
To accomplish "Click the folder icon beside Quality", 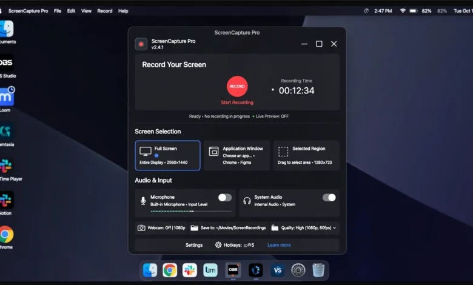I will point(275,228).
